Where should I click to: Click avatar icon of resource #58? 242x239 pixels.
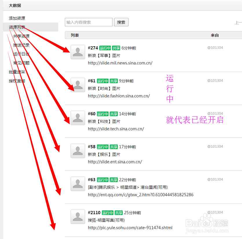point(78,151)
